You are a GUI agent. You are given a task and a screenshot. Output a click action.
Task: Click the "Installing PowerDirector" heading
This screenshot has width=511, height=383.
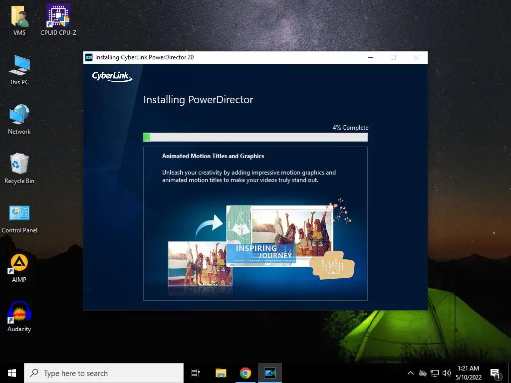198,100
